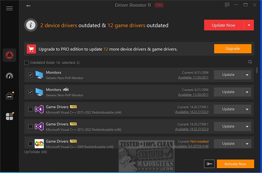Check the Visual C++ 2015-2022 (x64) checkbox
The height and width of the screenshot is (173, 262).
pyautogui.click(x=30, y=109)
